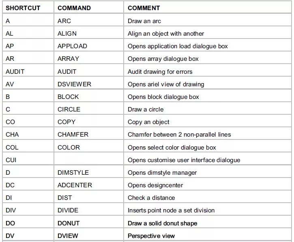Click the ADCENTER command cell
This screenshot has width=294, height=242.
(75, 185)
